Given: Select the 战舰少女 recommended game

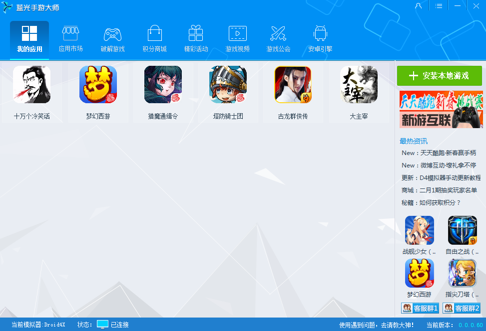Looking at the screenshot, I should tap(419, 230).
